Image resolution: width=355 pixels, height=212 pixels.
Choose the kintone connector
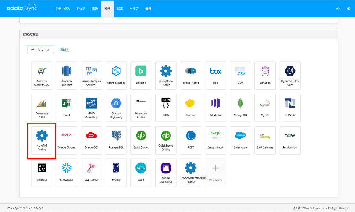coord(191,108)
